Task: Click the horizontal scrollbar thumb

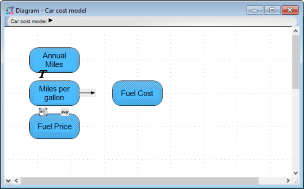Action: click(139, 181)
